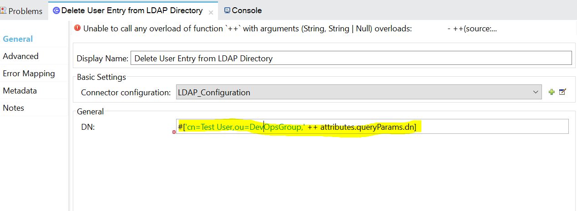Viewport: 577px width, 211px height.
Task: Click the dropdown arrow next to LDAP_Configuration
Action: [x=535, y=92]
